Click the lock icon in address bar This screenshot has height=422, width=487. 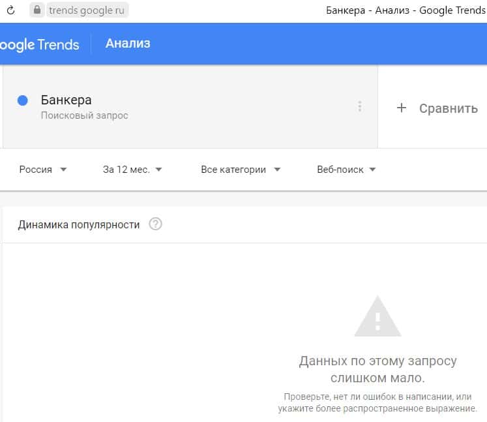pyautogui.click(x=37, y=10)
